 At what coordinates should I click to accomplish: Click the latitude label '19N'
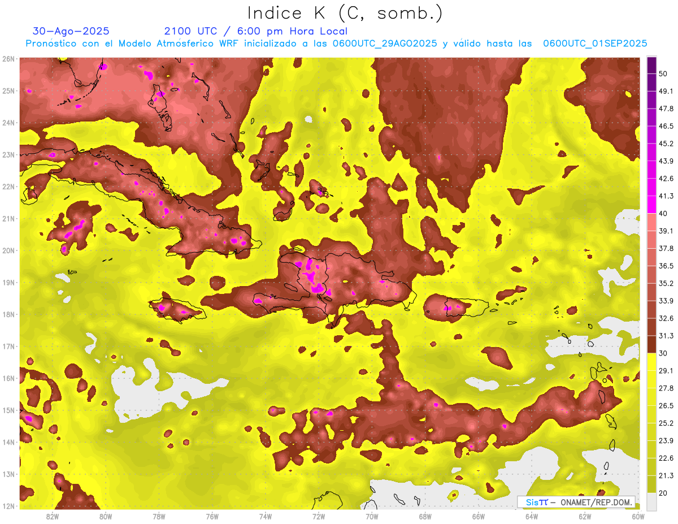point(8,283)
